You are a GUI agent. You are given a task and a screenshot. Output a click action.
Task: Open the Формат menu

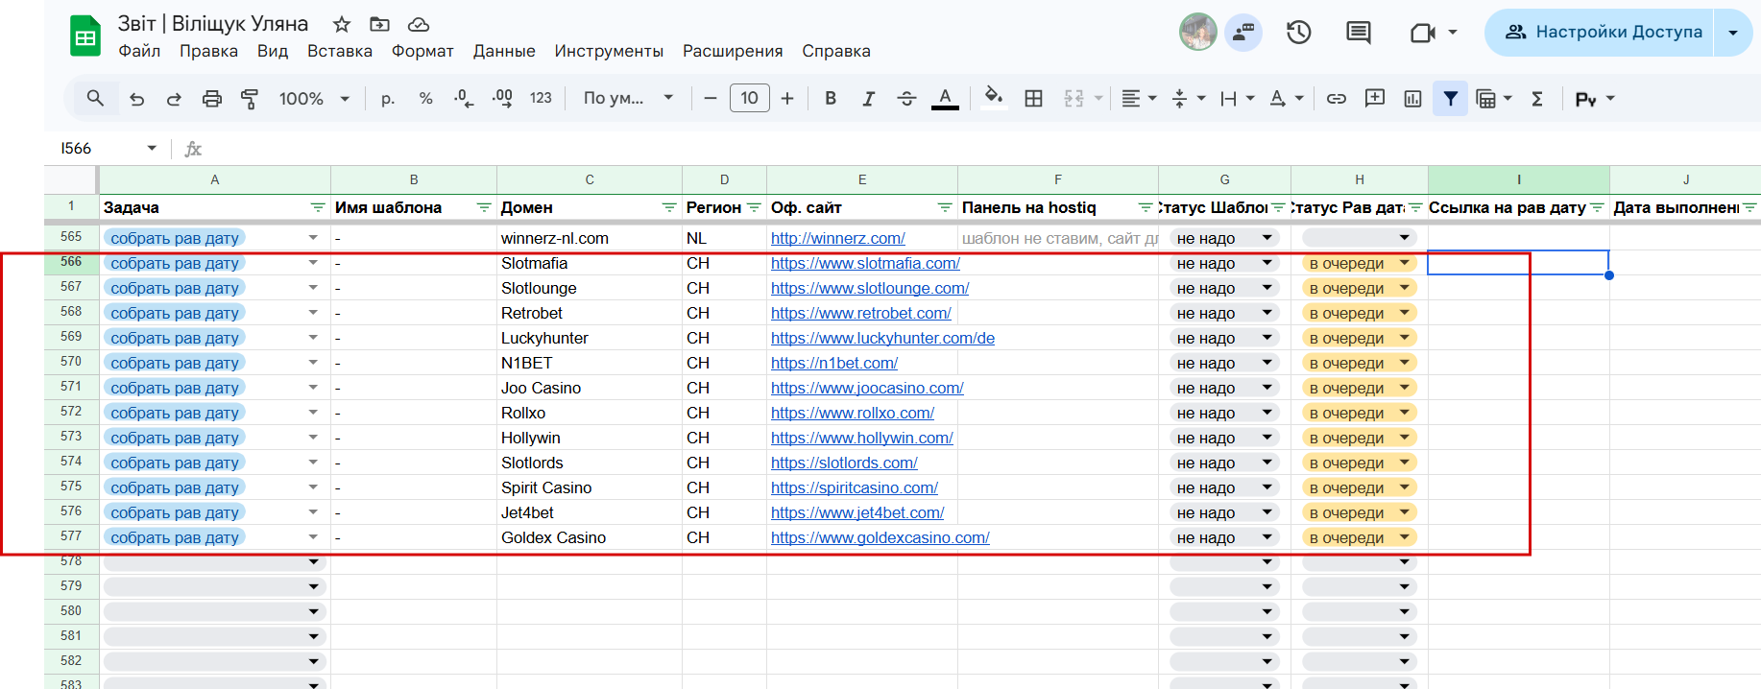click(x=422, y=51)
